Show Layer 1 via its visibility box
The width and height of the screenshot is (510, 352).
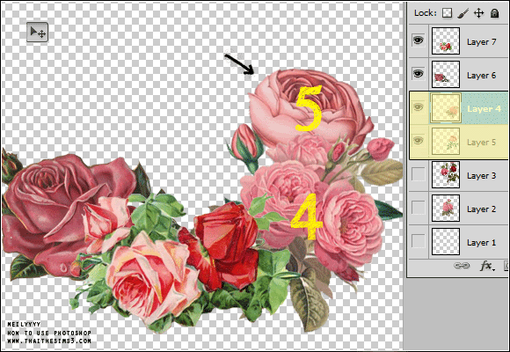tap(419, 241)
